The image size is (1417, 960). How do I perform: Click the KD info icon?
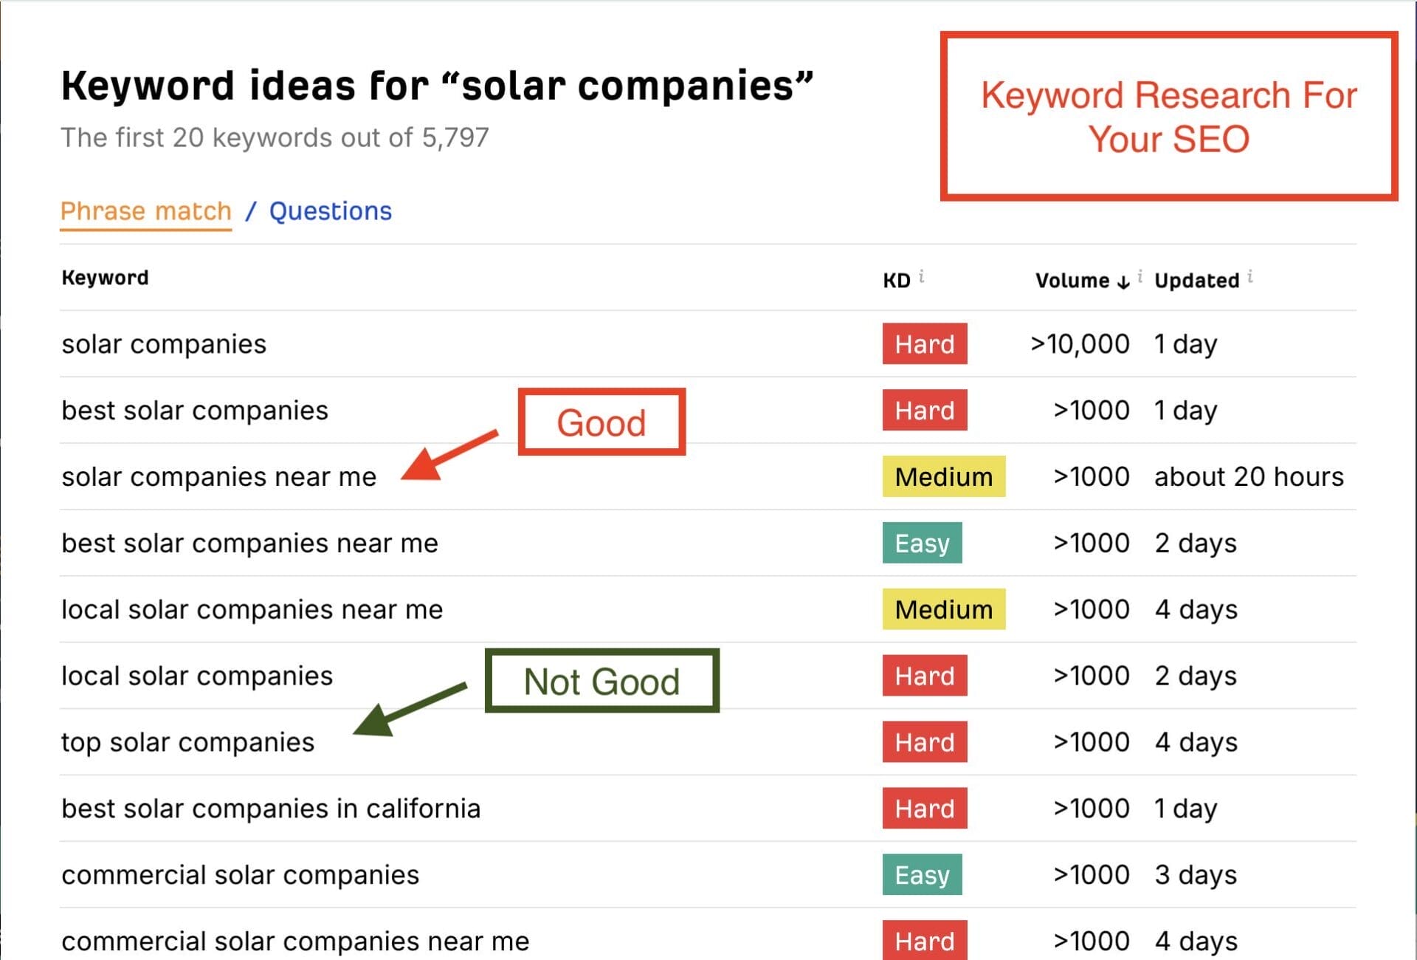coord(922,277)
